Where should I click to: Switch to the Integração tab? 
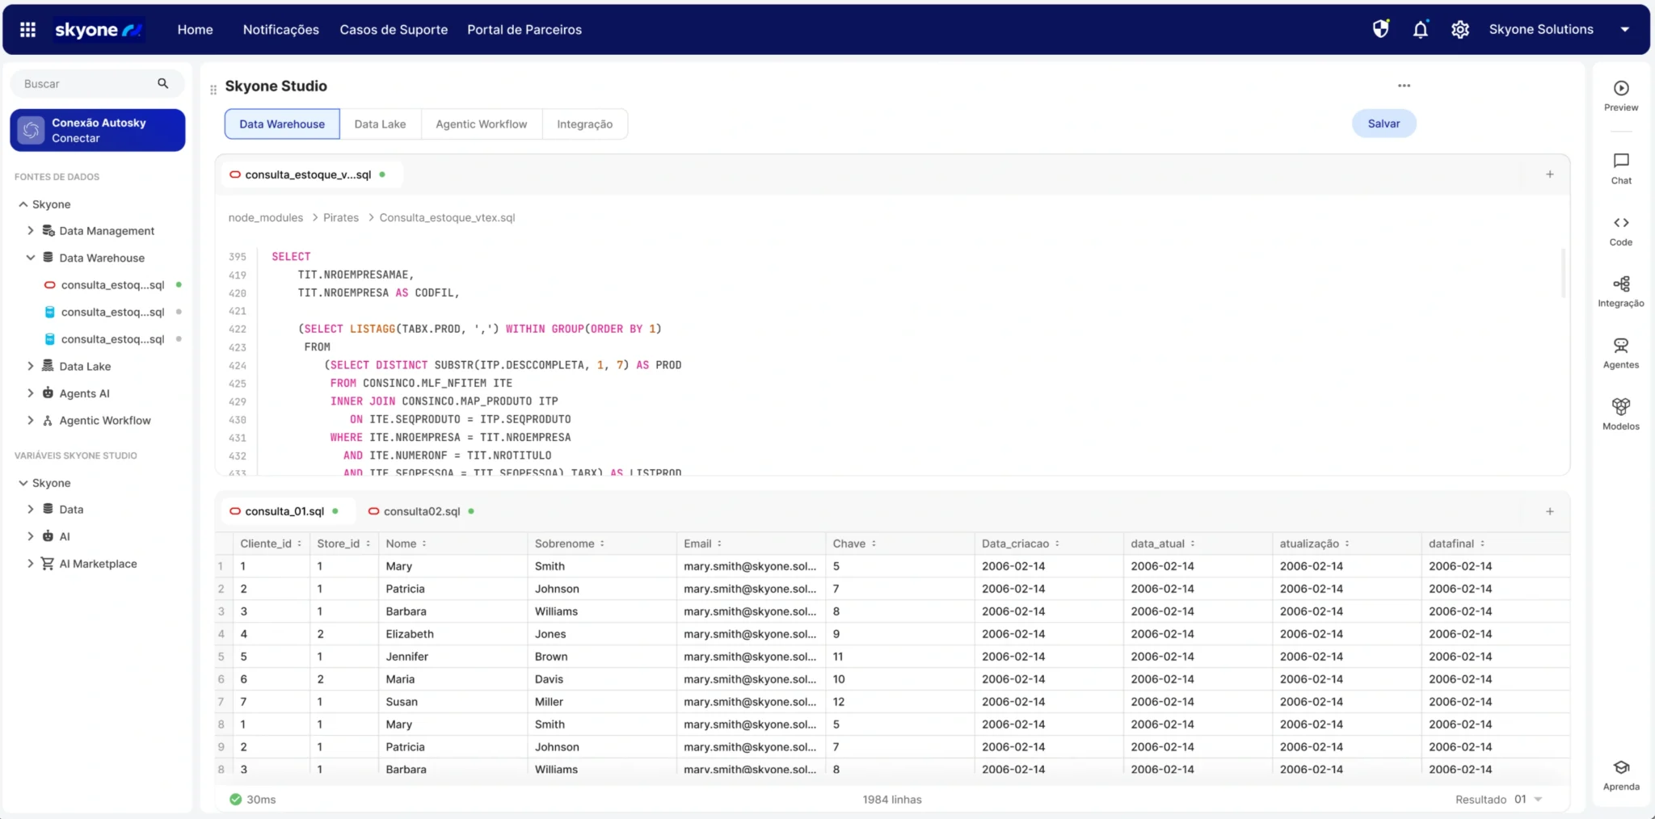coord(584,124)
